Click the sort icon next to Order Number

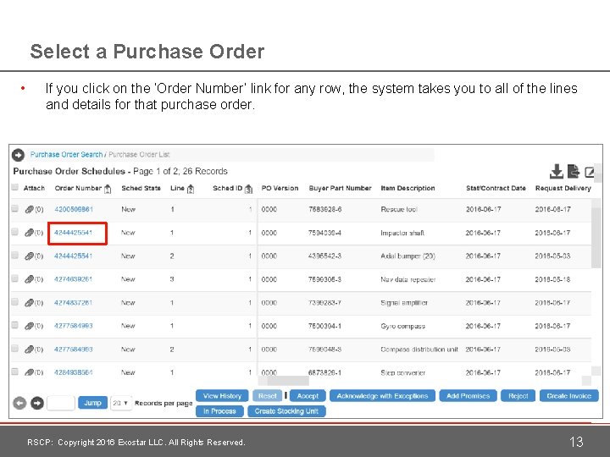click(108, 189)
